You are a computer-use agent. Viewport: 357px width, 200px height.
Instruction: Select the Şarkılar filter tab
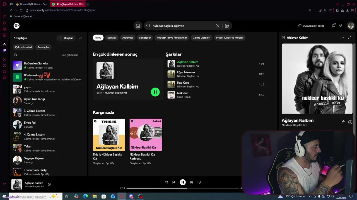pos(112,37)
